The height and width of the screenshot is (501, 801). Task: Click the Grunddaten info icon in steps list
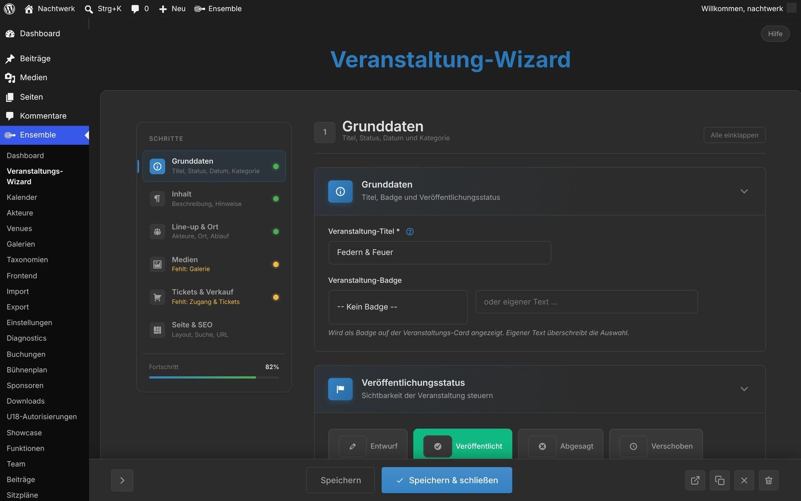tap(157, 166)
